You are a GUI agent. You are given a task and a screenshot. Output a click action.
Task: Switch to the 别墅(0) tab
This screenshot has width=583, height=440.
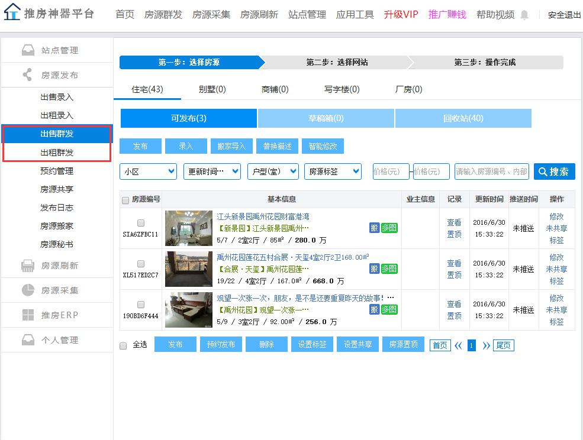pyautogui.click(x=212, y=89)
